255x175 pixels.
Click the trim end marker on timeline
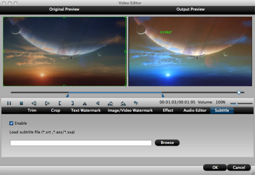pyautogui.click(x=163, y=95)
